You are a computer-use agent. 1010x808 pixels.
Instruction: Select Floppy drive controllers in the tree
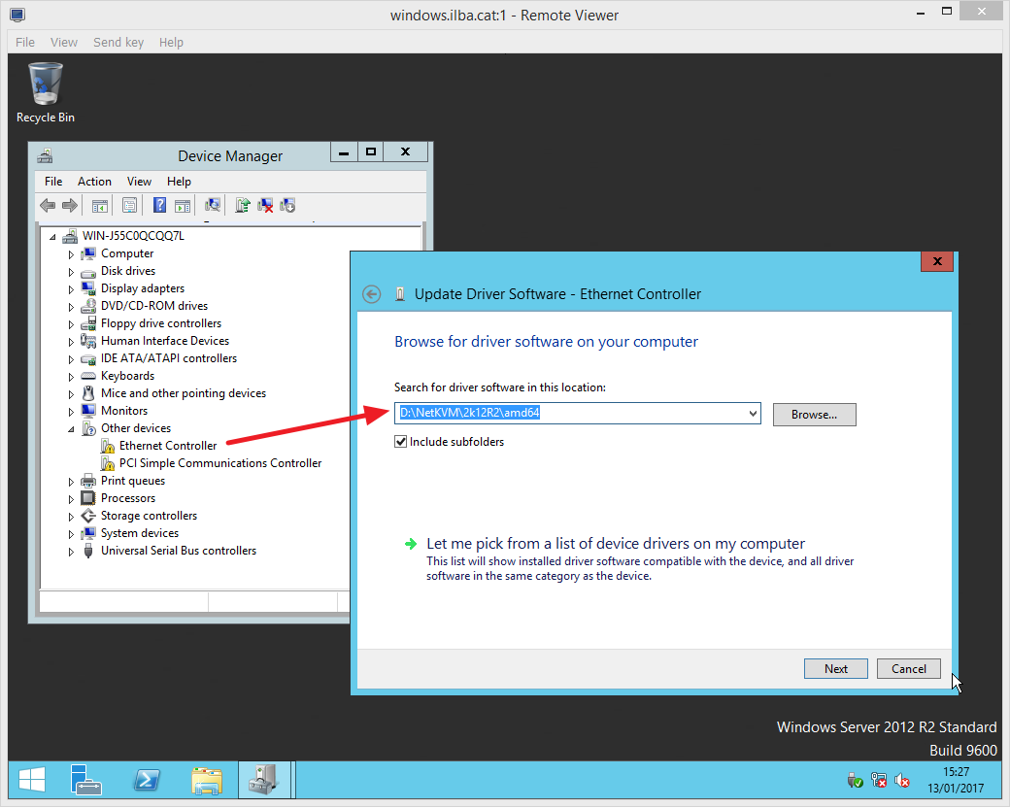161,323
